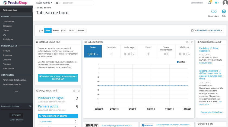Open gear settings for Aperçu de l'activité
228x127 pixels.
(x=74, y=91)
